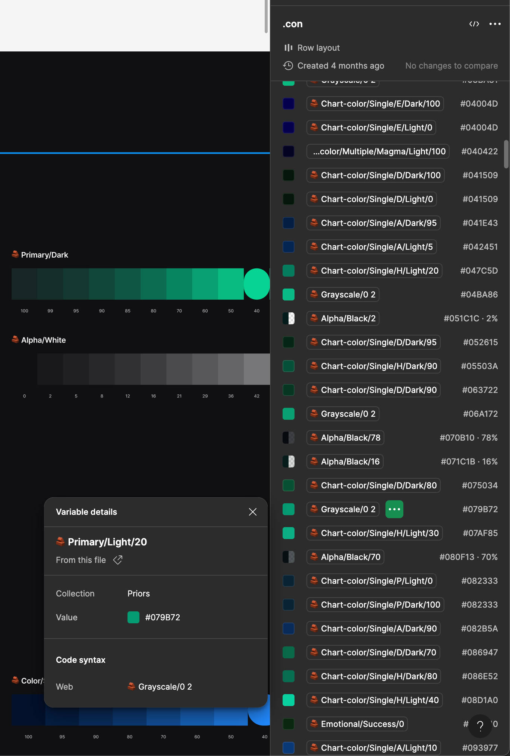Click the #041E43 swatch for A/Dark/95
This screenshot has height=756, width=510.
pyautogui.click(x=289, y=223)
